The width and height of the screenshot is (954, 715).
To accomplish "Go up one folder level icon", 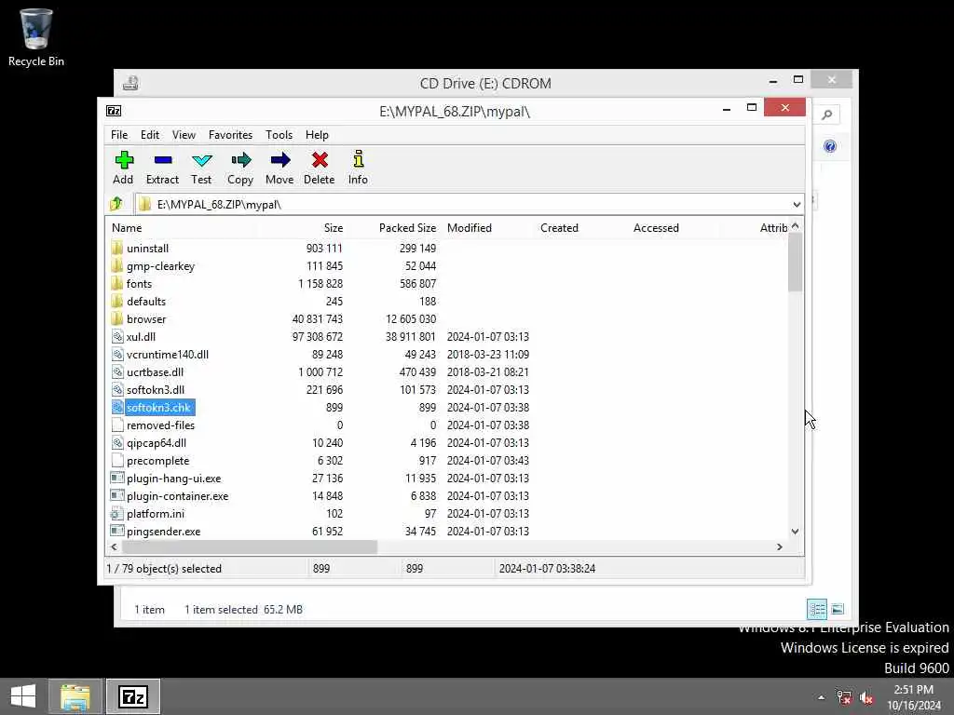I will [116, 204].
